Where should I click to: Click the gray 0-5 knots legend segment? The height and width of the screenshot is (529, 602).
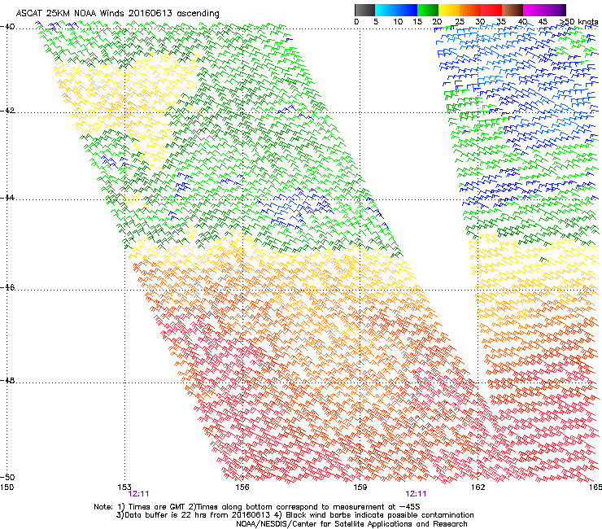(364, 10)
